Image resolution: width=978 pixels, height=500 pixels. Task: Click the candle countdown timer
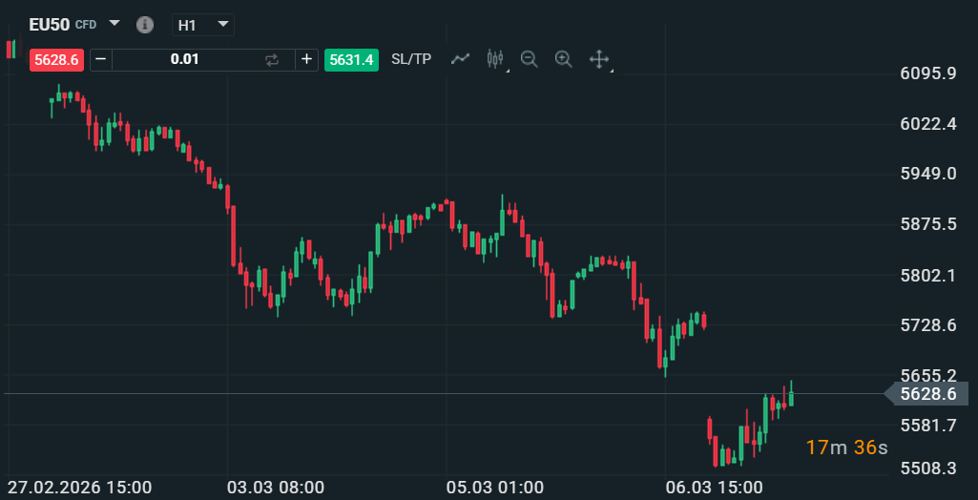tap(846, 447)
